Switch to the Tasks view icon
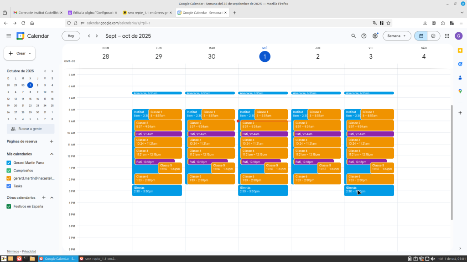The height and width of the screenshot is (262, 467). (433, 36)
